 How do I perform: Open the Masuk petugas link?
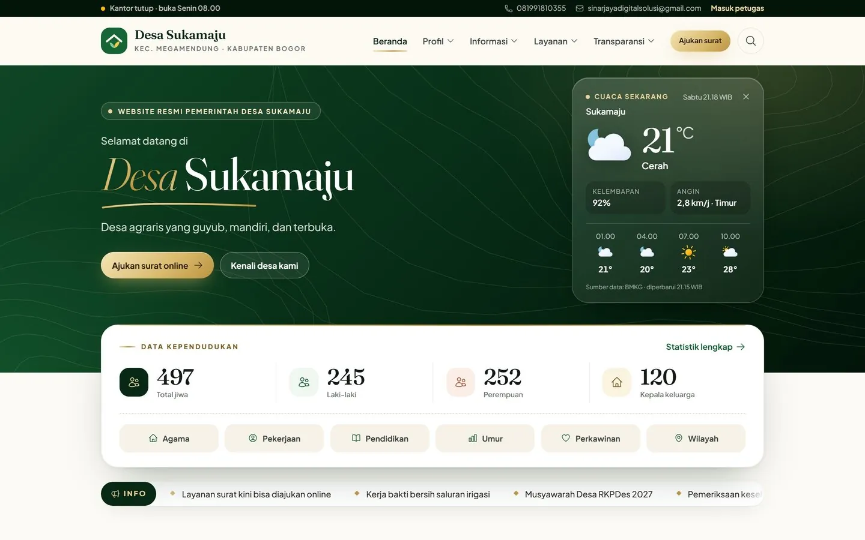coord(737,8)
